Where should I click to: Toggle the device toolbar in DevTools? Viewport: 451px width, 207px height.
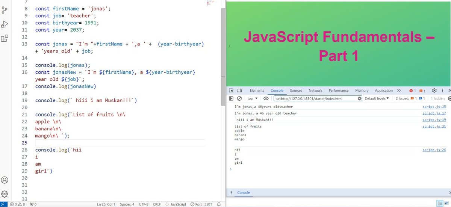(x=239, y=91)
